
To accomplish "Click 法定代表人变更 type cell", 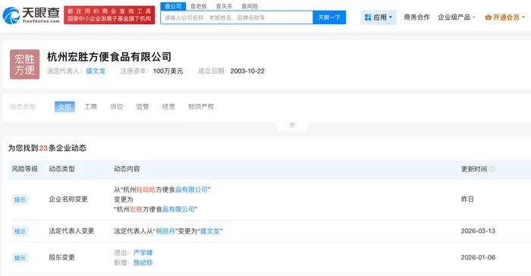I will [x=71, y=231].
